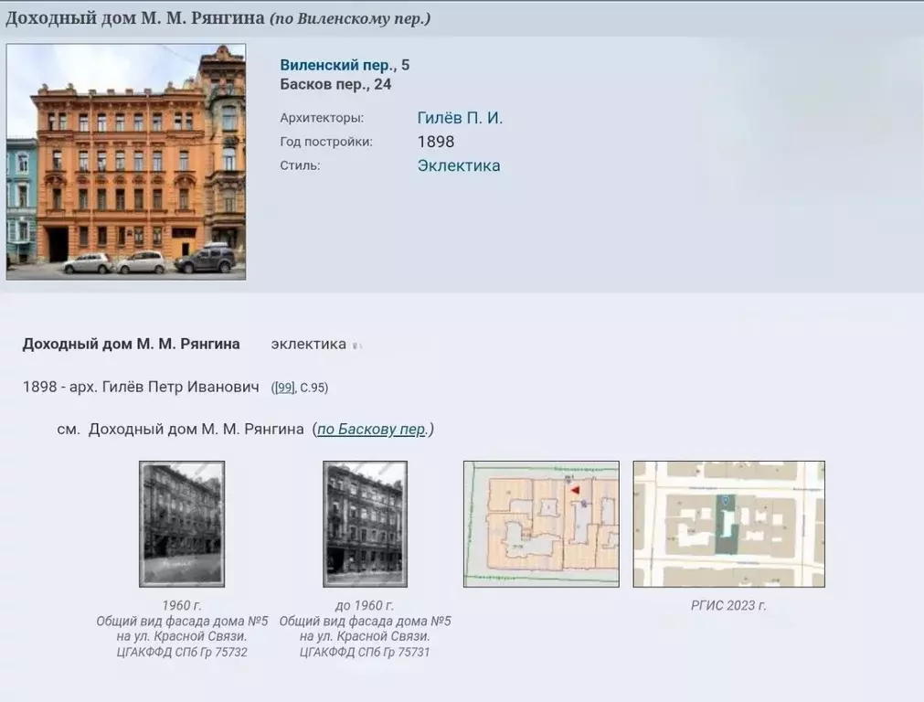Click the 'РГИС 2023 г.' caption text
This screenshot has height=702, width=924.
(728, 605)
